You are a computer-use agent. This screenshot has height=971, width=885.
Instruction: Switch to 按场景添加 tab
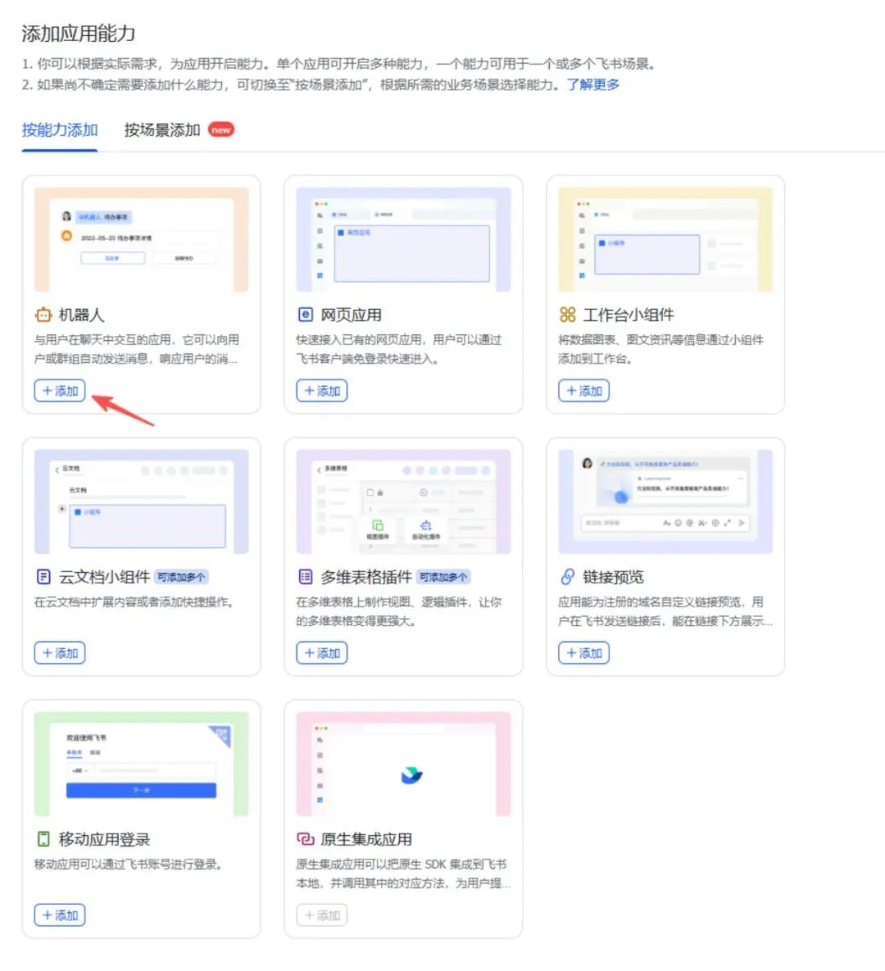162,130
